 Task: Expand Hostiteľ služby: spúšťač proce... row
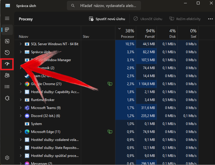click(x=21, y=156)
